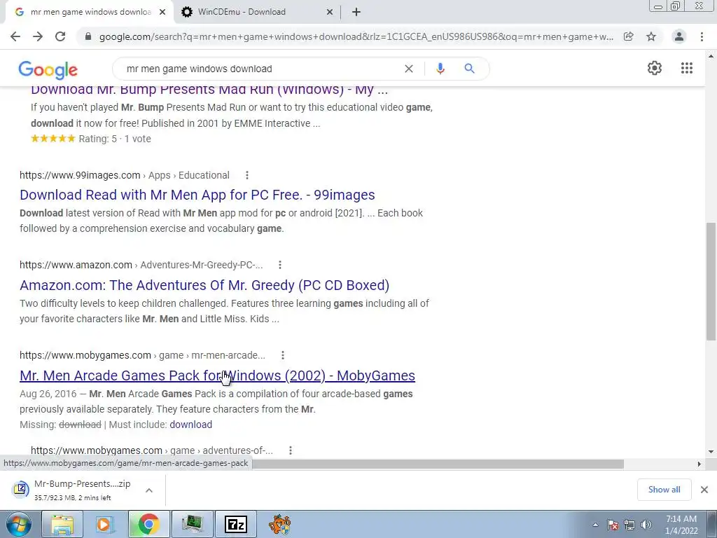Open the volume speaker tray icon
This screenshot has height=538, width=717.
tap(646, 525)
